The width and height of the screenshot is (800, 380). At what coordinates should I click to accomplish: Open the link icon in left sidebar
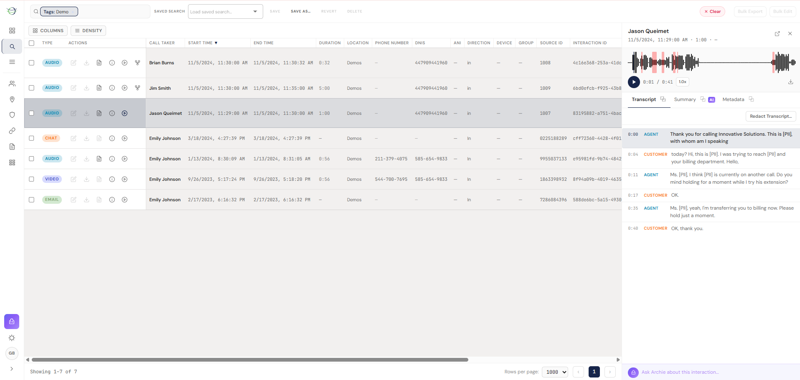[12, 131]
